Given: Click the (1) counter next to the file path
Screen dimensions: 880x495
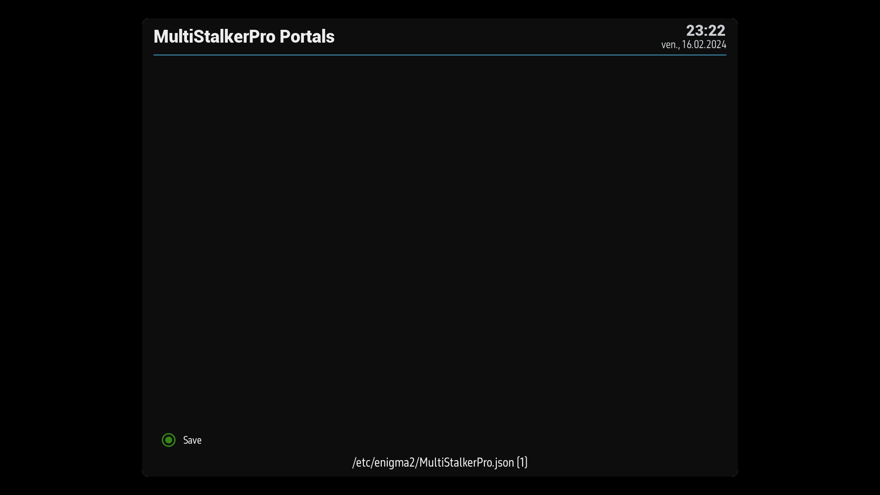Looking at the screenshot, I should coord(522,462).
